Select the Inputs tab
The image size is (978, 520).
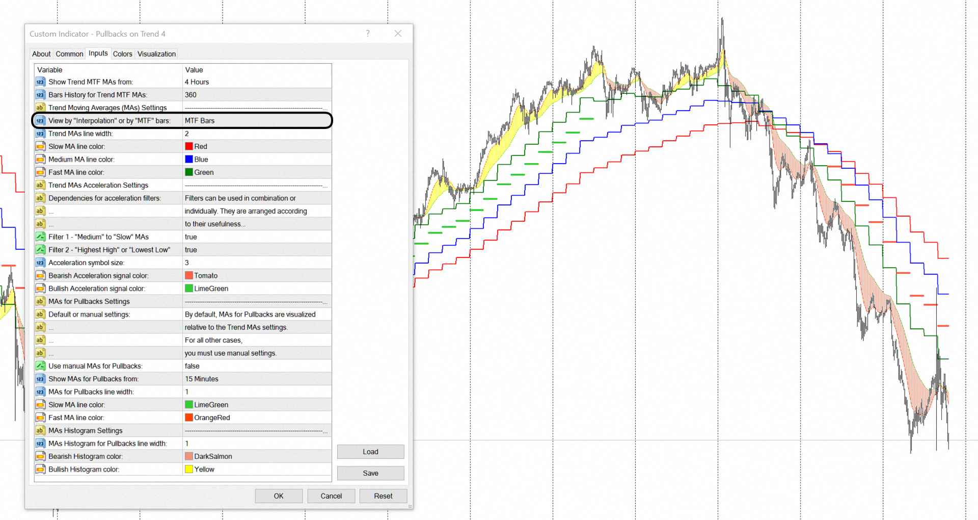pyautogui.click(x=98, y=53)
